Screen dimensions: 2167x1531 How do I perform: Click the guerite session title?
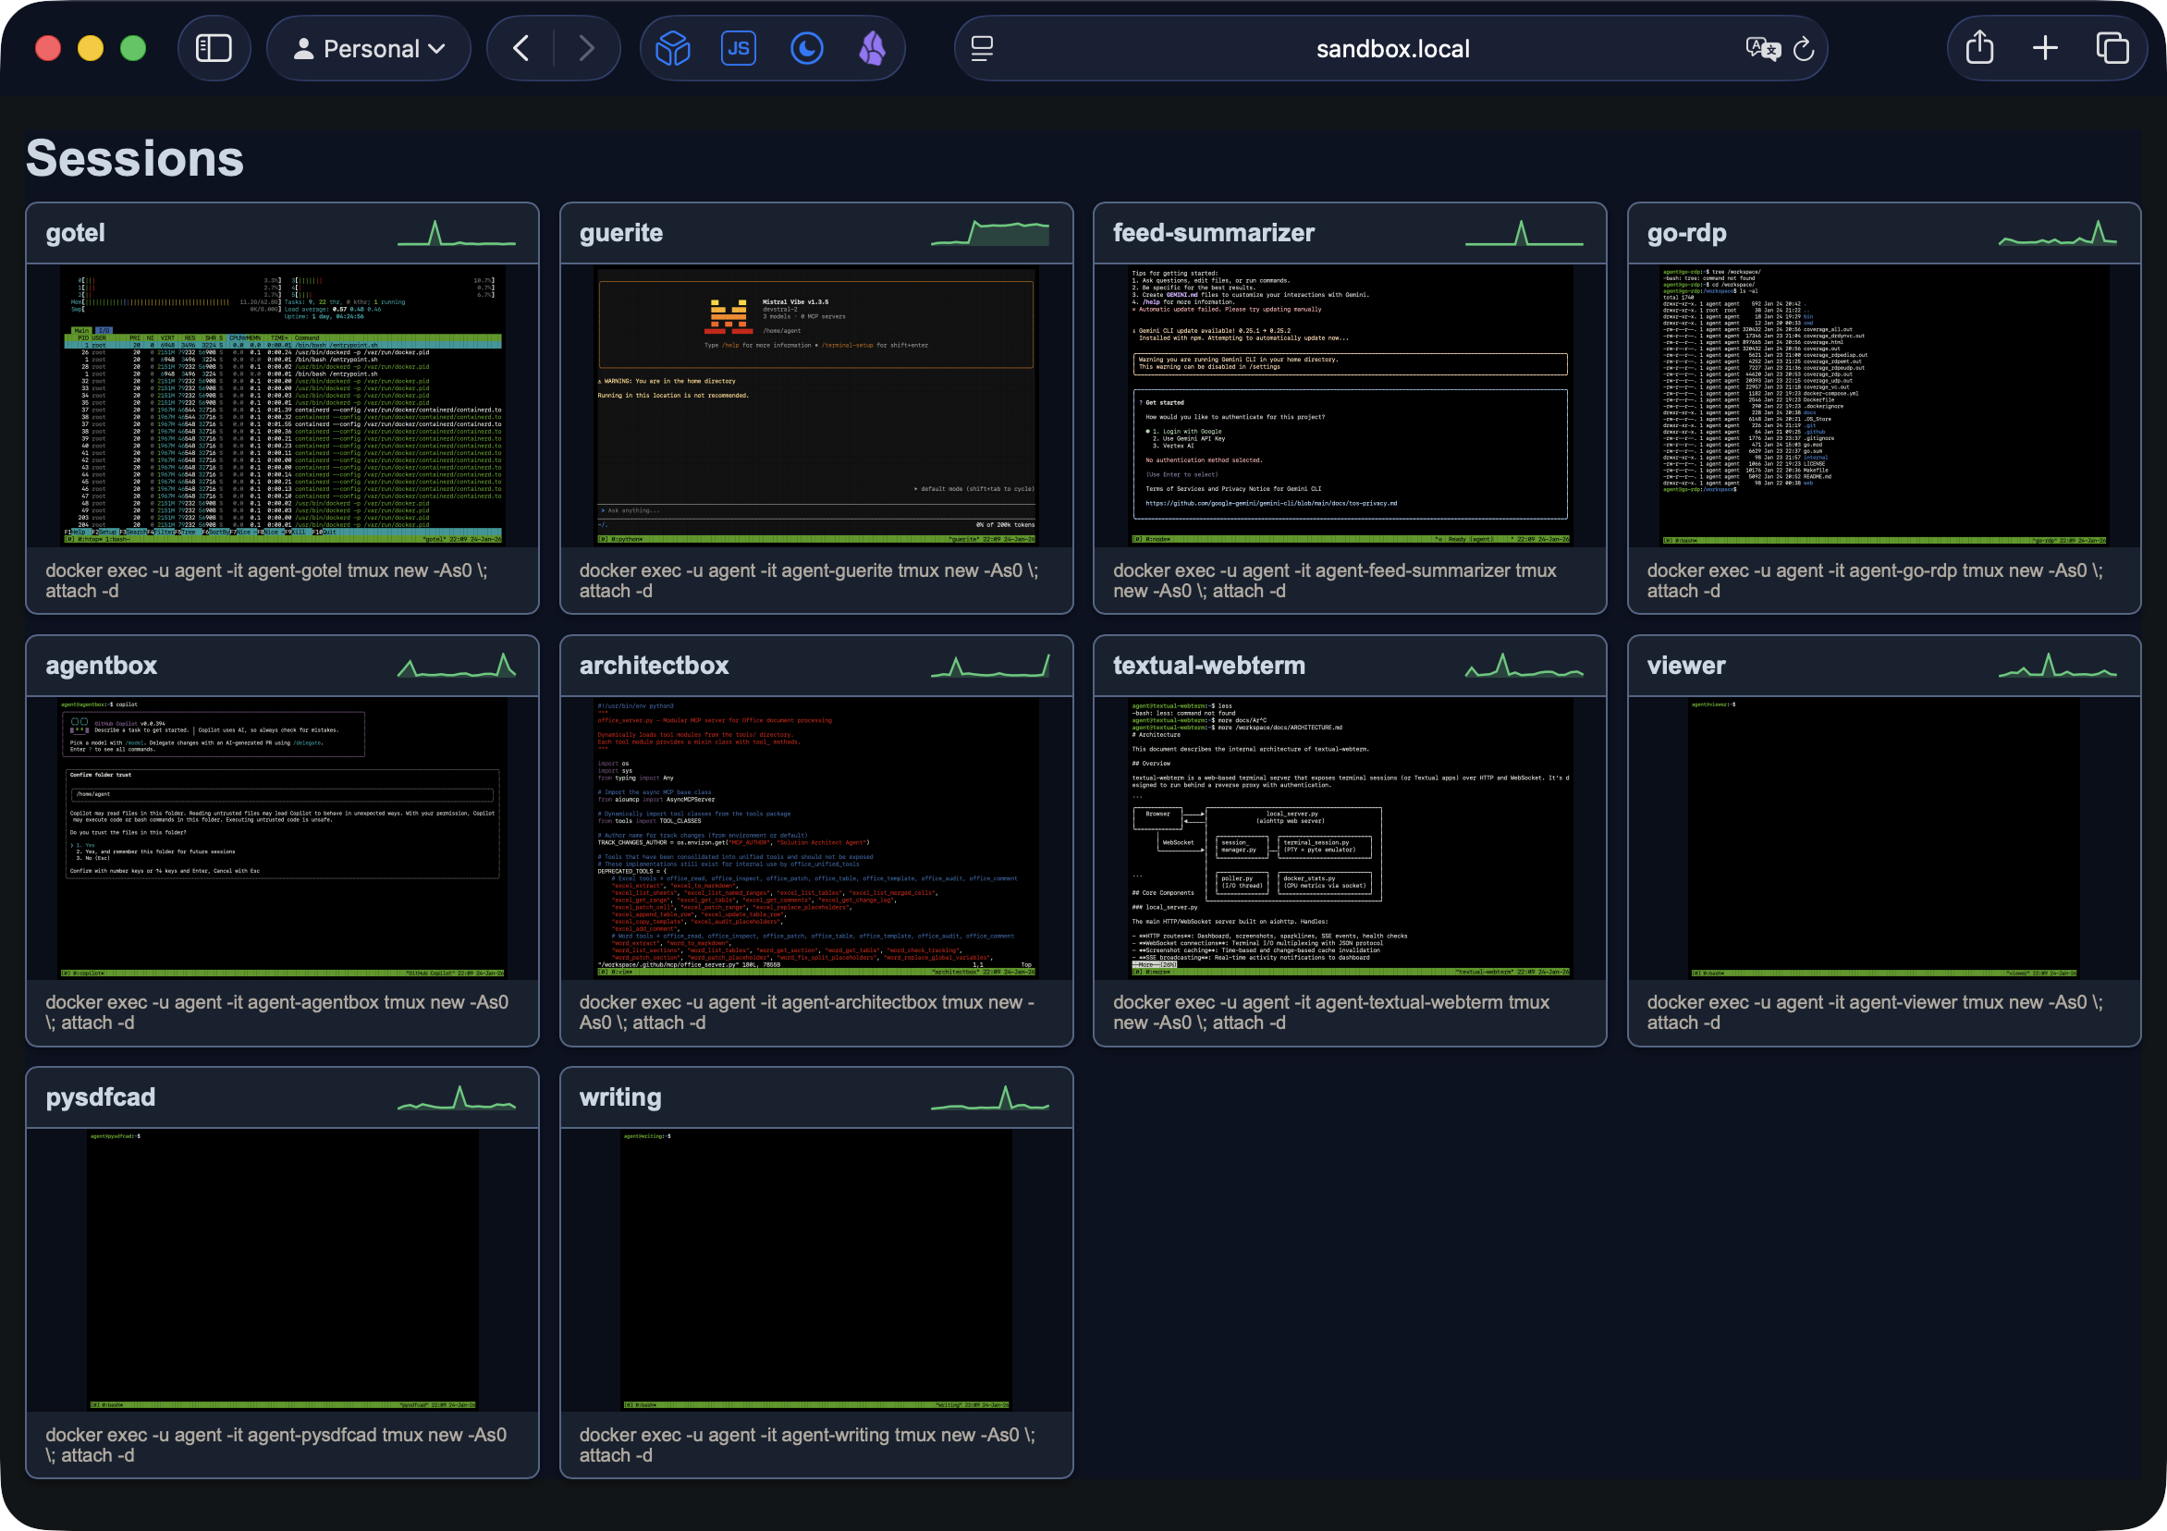click(621, 233)
